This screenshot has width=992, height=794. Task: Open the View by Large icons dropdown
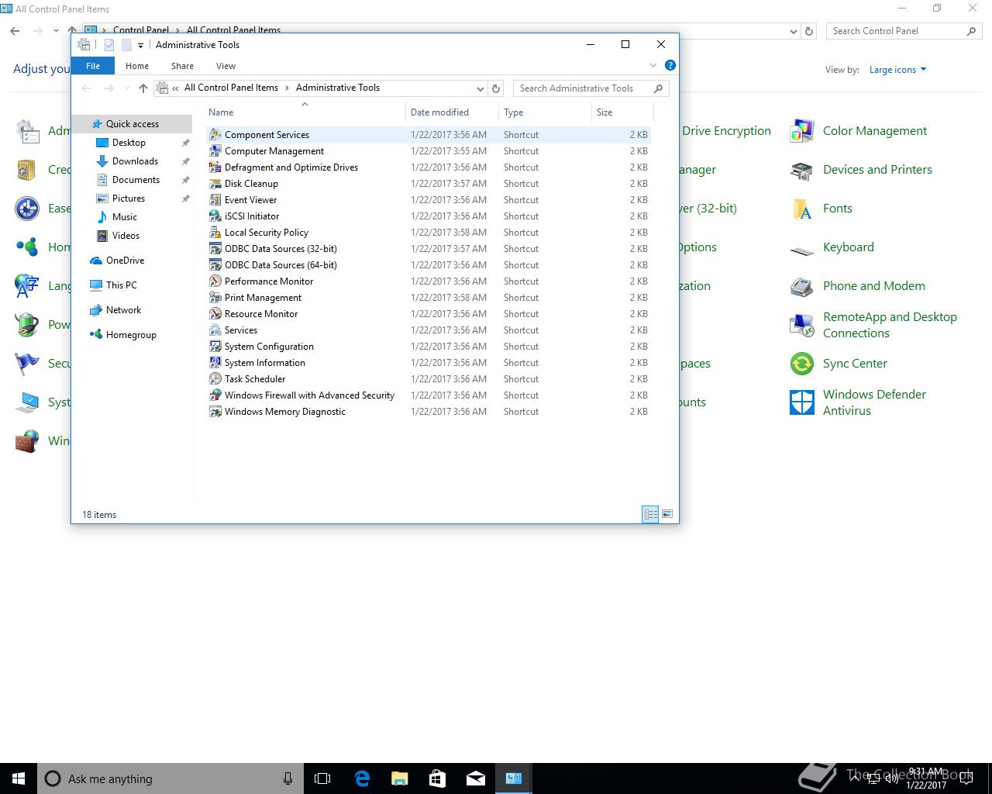pos(897,70)
